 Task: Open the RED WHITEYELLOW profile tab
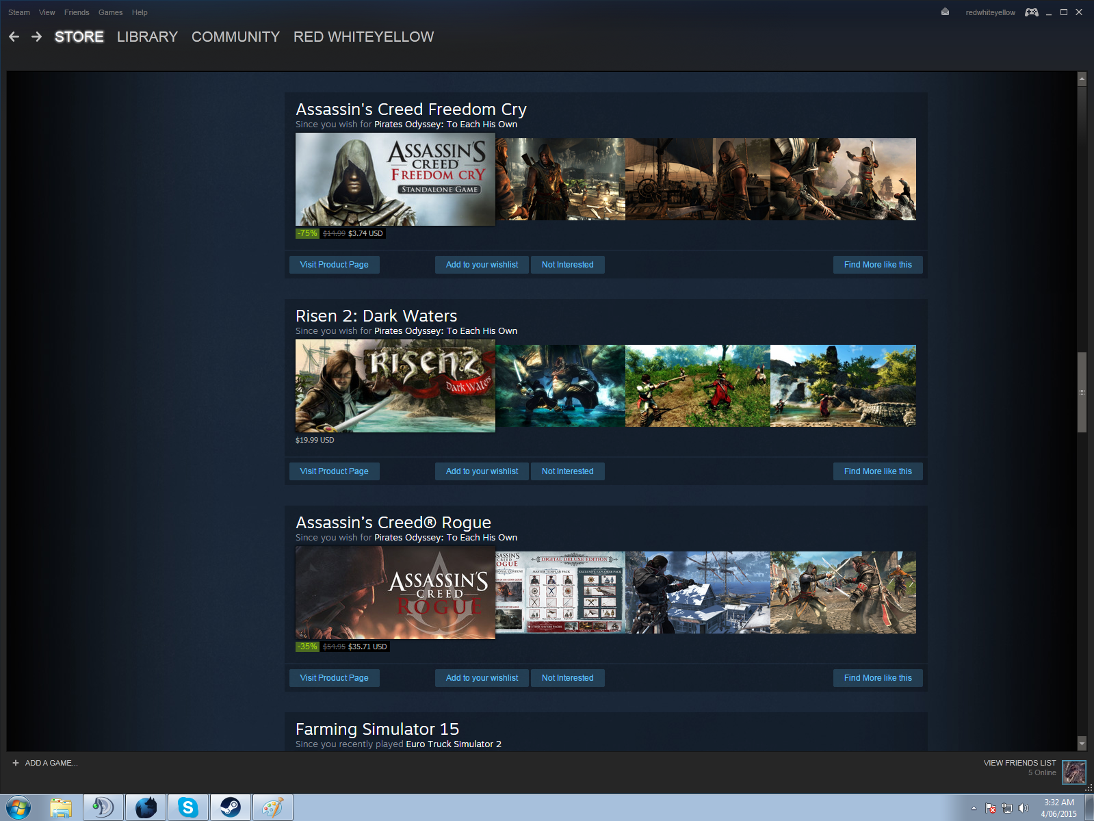(x=363, y=37)
